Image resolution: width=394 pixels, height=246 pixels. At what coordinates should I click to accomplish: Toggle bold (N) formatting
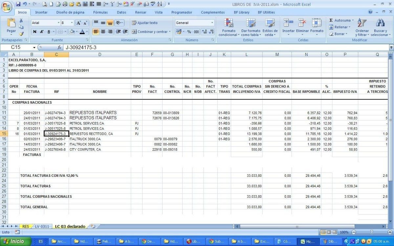(35, 32)
